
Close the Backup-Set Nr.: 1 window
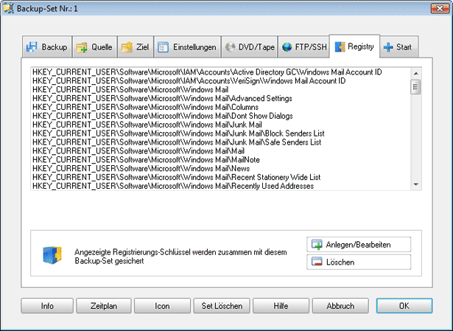click(440, 8)
